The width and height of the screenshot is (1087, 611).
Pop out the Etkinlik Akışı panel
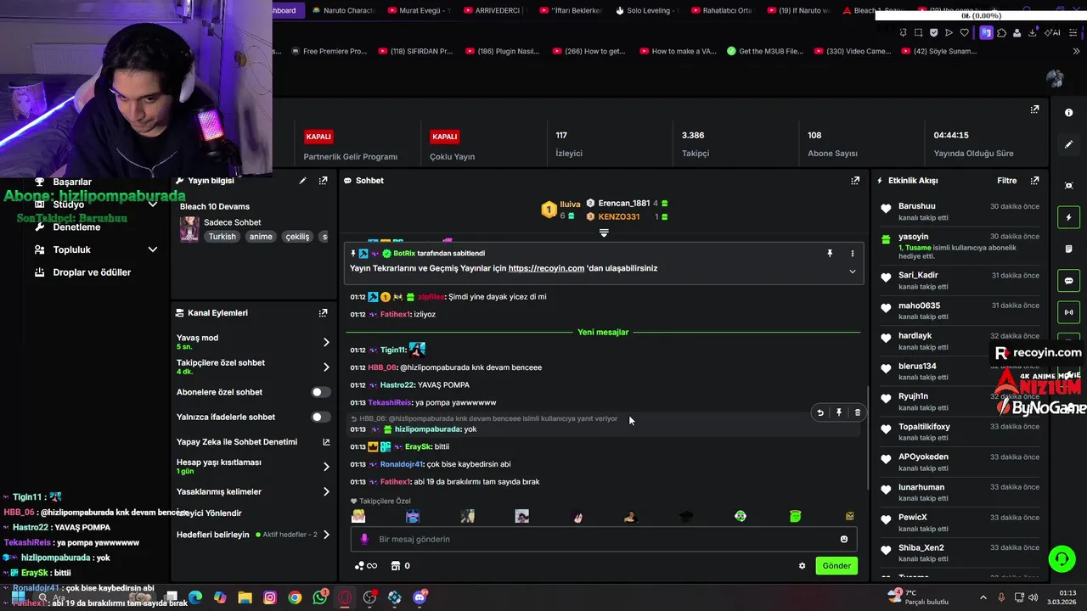click(x=1034, y=181)
